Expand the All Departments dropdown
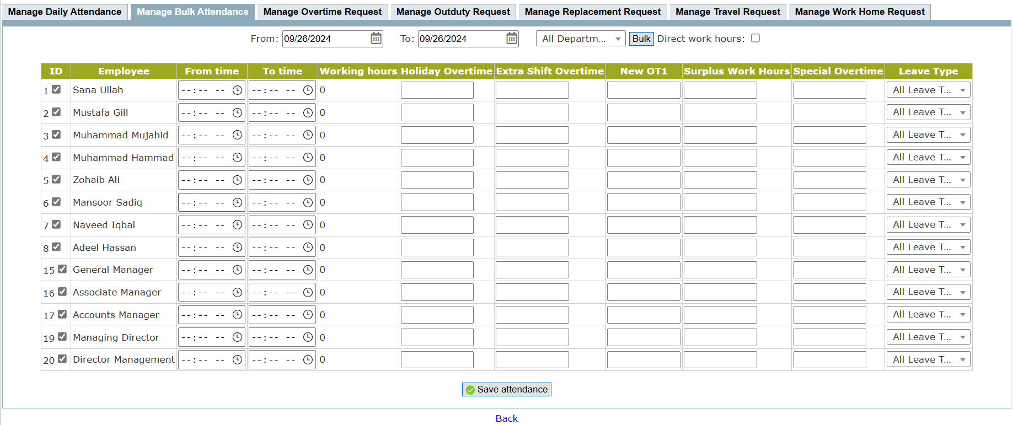Screen dimensions: 1013x425 click(580, 39)
